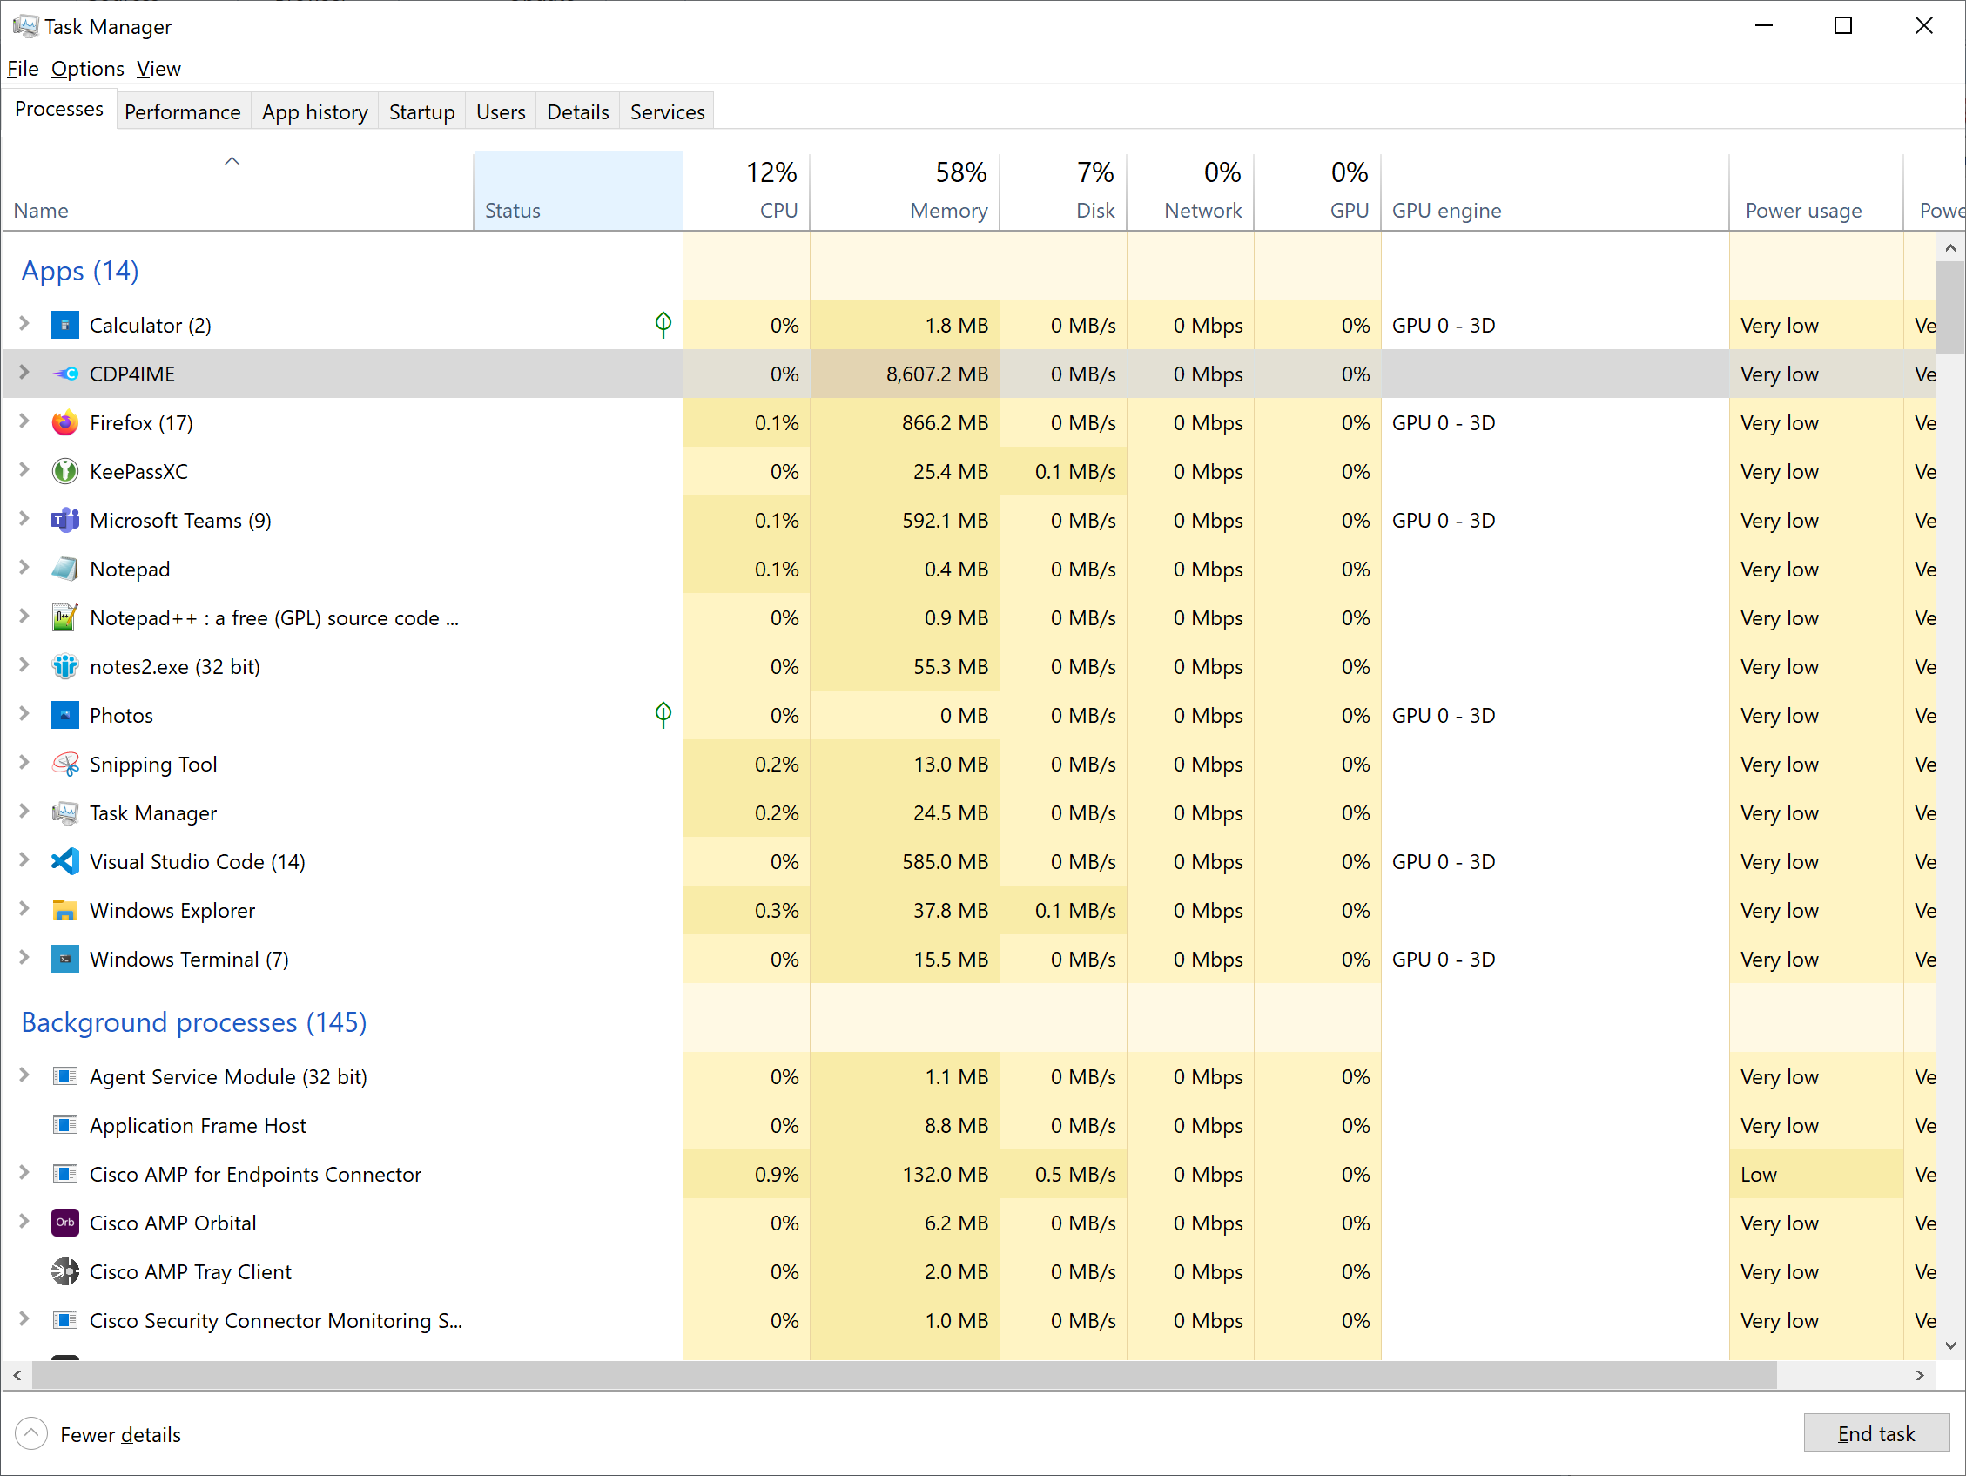Click the Windows Terminal icon

pyautogui.click(x=65, y=959)
